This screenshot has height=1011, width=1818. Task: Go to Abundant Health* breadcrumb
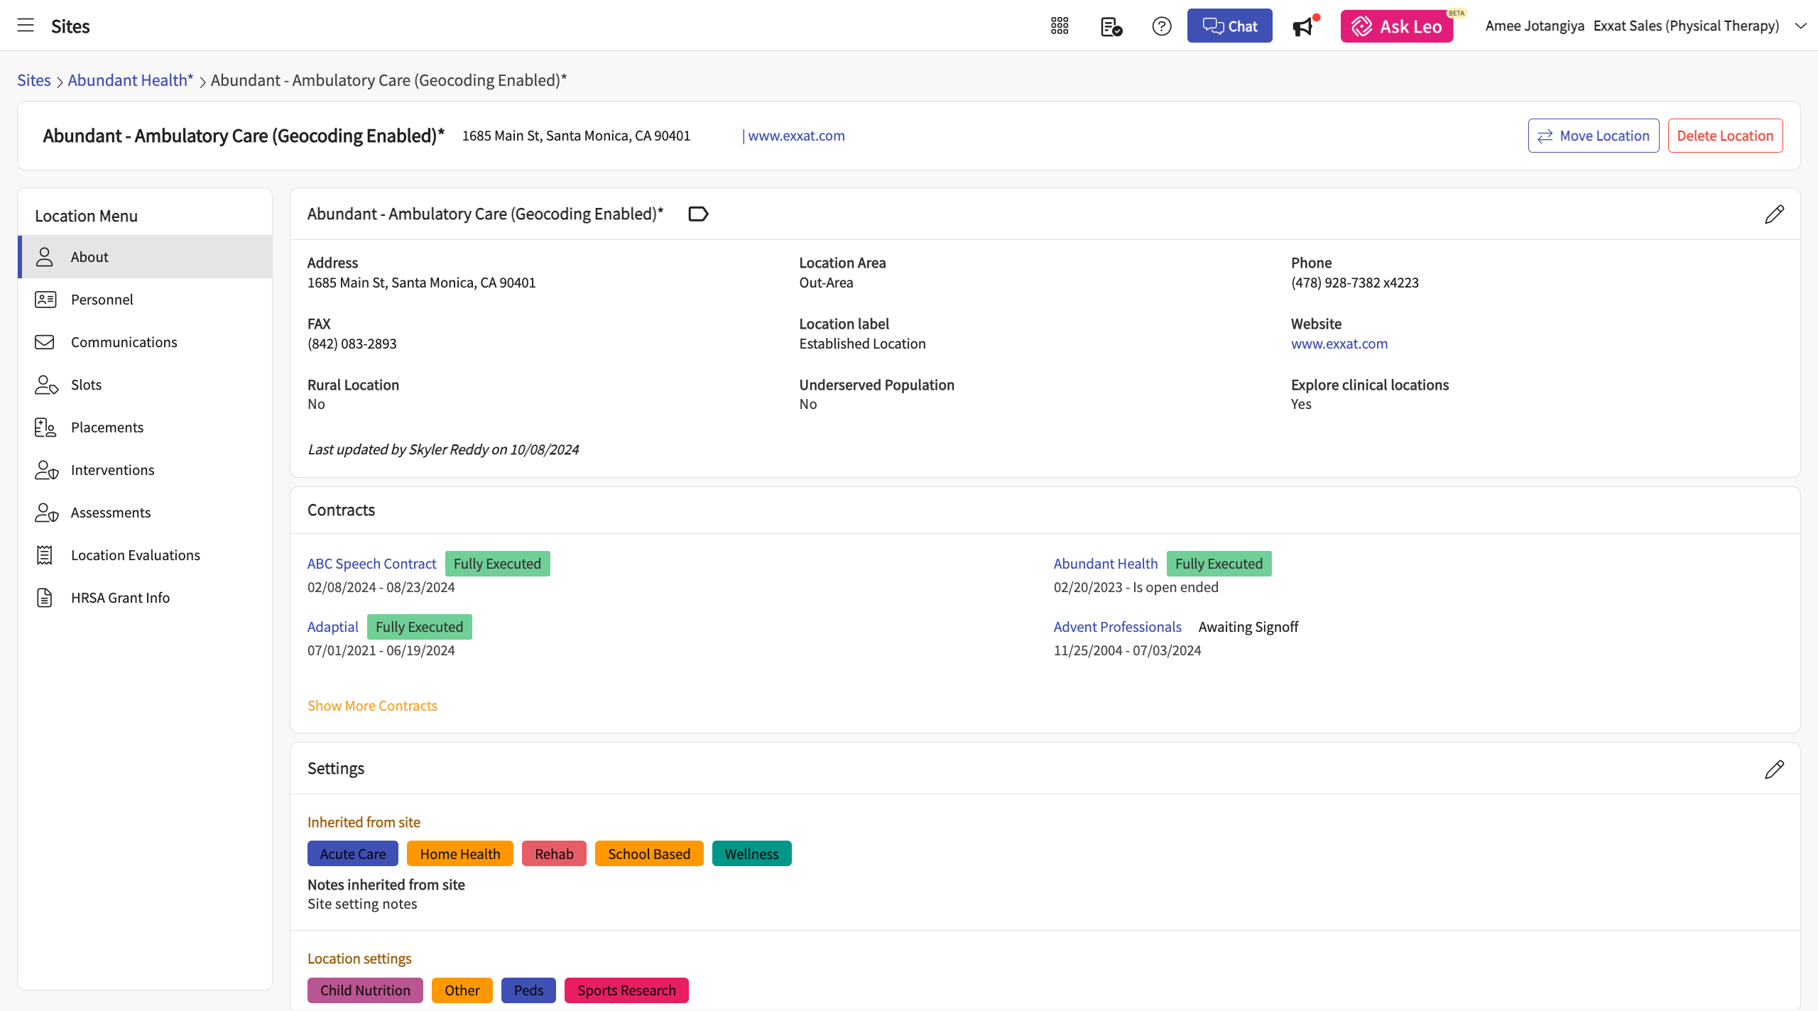click(131, 80)
